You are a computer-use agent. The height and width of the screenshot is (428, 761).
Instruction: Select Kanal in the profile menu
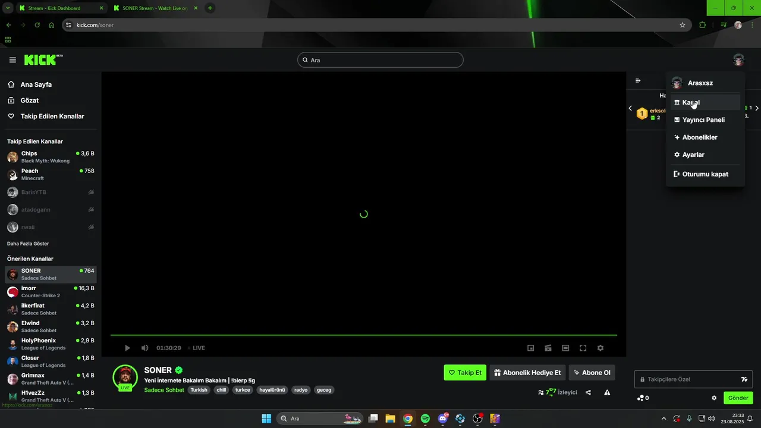point(705,102)
